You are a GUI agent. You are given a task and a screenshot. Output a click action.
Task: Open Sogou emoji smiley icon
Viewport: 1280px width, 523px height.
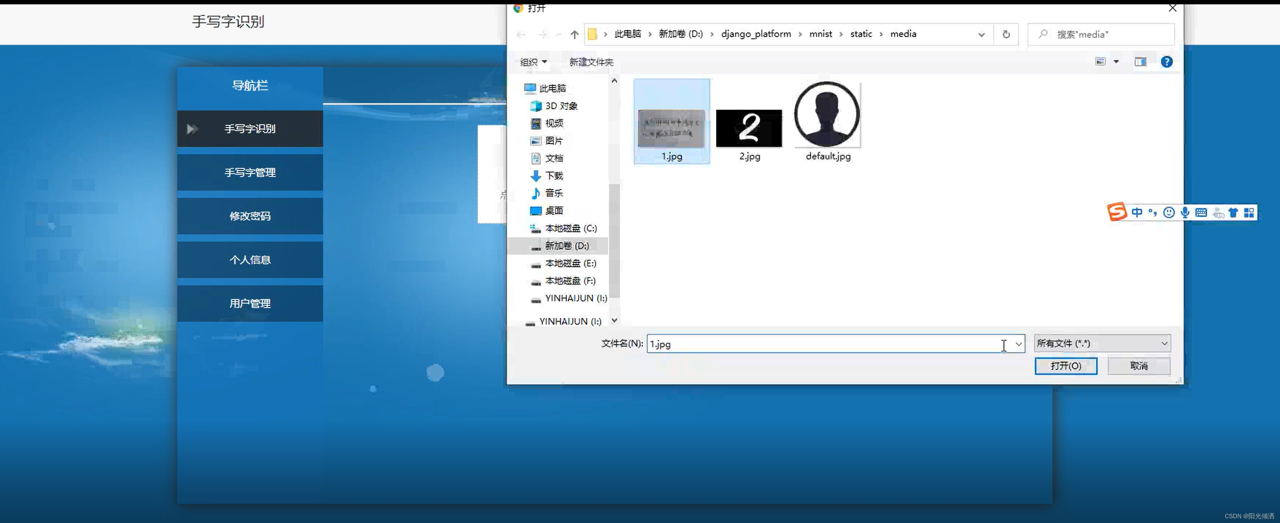pos(1169,213)
